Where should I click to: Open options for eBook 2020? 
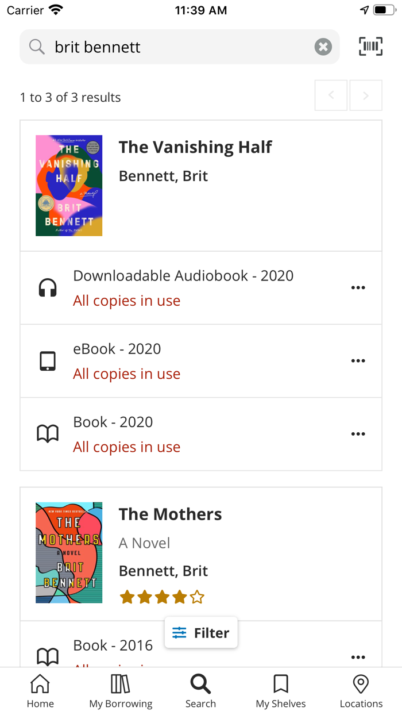click(x=358, y=361)
